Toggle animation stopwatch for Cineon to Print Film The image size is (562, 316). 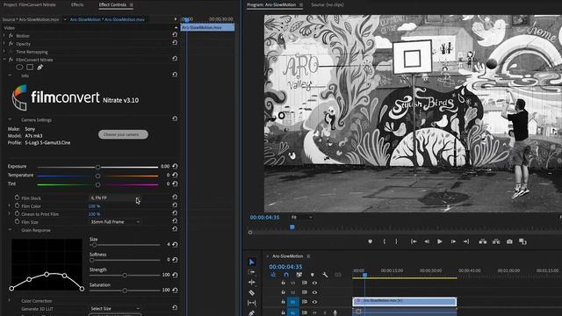click(17, 213)
